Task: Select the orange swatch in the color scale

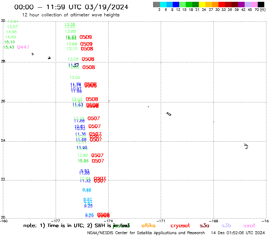Action: click(x=215, y=4)
